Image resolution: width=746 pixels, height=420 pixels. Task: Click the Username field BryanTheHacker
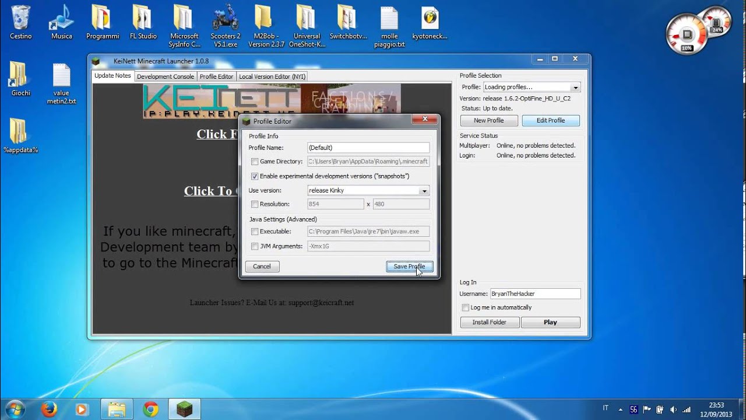535,294
